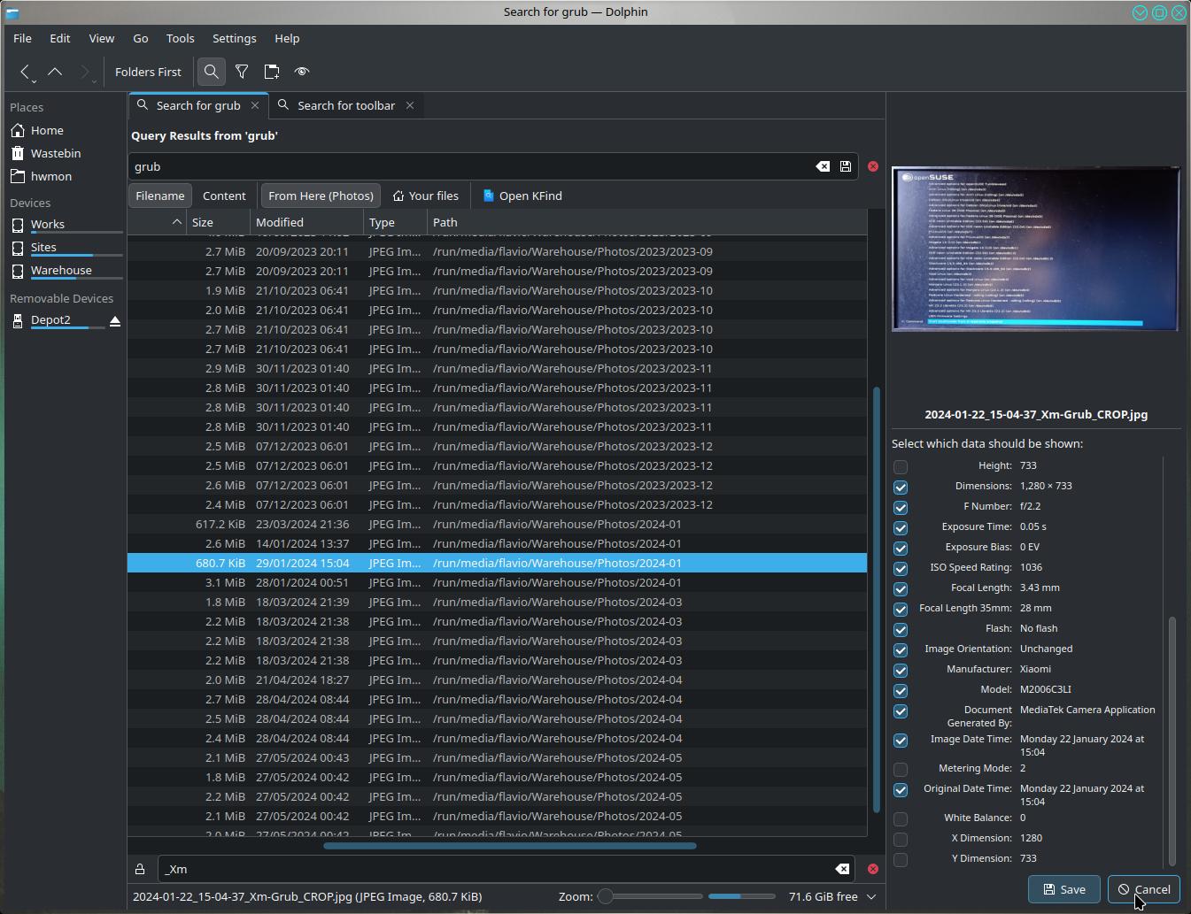Toggle the eye preview icon in toolbar
Viewport: 1191px width, 914px height.
[302, 72]
